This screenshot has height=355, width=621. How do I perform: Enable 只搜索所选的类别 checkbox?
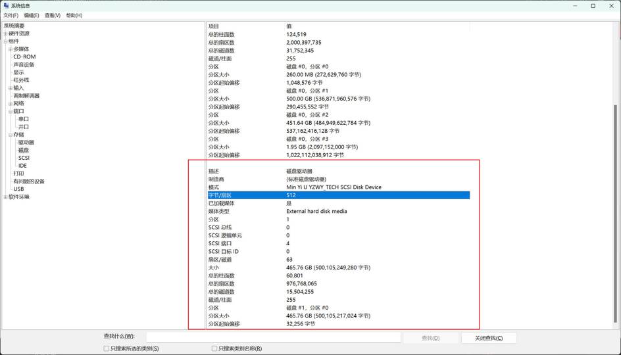pyautogui.click(x=107, y=348)
